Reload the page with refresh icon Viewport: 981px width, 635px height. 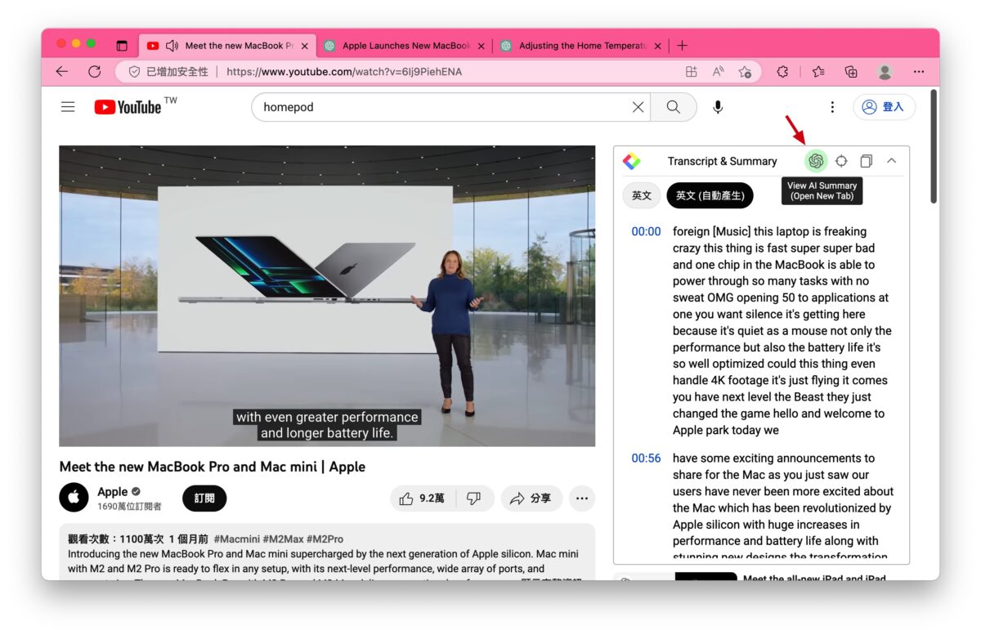pos(94,72)
